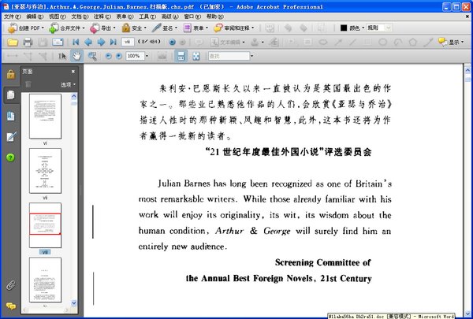Click the green help icon in sidebar
473x319 pixels.
pyautogui.click(x=10, y=157)
